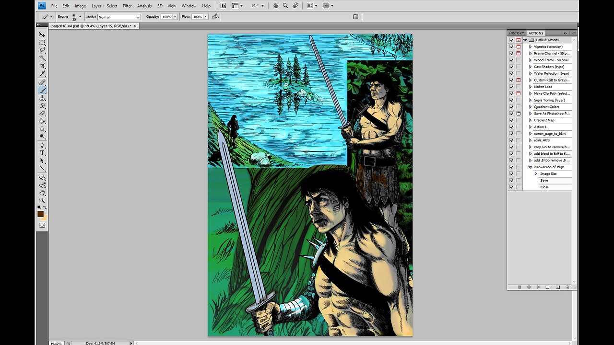
Task: Select the Path Selection tool
Action: pos(42,161)
